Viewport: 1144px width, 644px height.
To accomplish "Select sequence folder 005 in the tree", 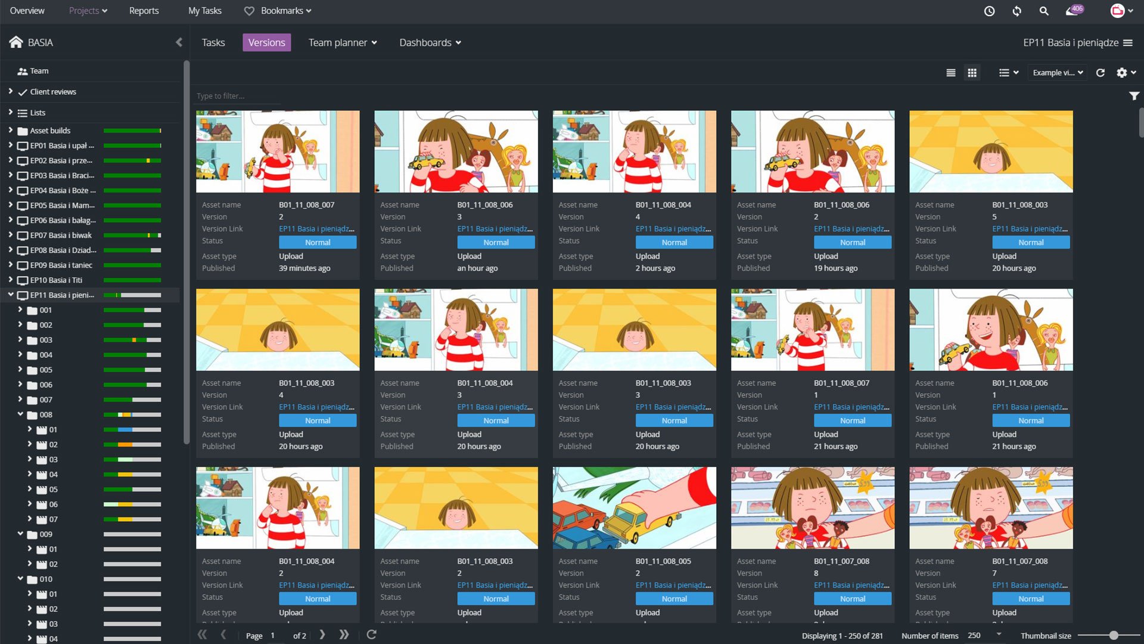I will 46,370.
